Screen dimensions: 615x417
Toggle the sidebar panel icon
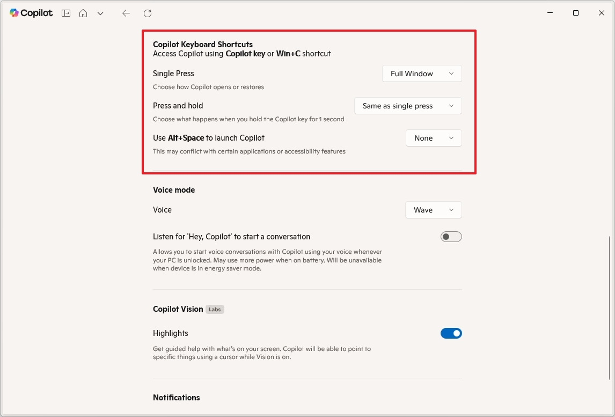[66, 13]
